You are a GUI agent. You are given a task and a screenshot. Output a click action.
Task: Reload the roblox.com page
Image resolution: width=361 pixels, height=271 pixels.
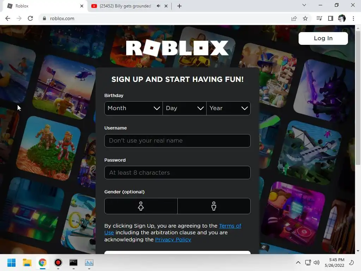(x=30, y=18)
